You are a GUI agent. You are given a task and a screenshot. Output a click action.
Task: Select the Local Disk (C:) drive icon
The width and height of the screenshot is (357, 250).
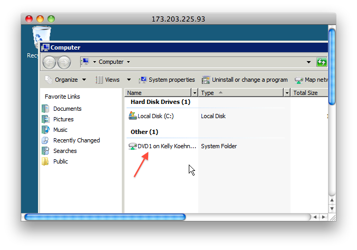133,116
